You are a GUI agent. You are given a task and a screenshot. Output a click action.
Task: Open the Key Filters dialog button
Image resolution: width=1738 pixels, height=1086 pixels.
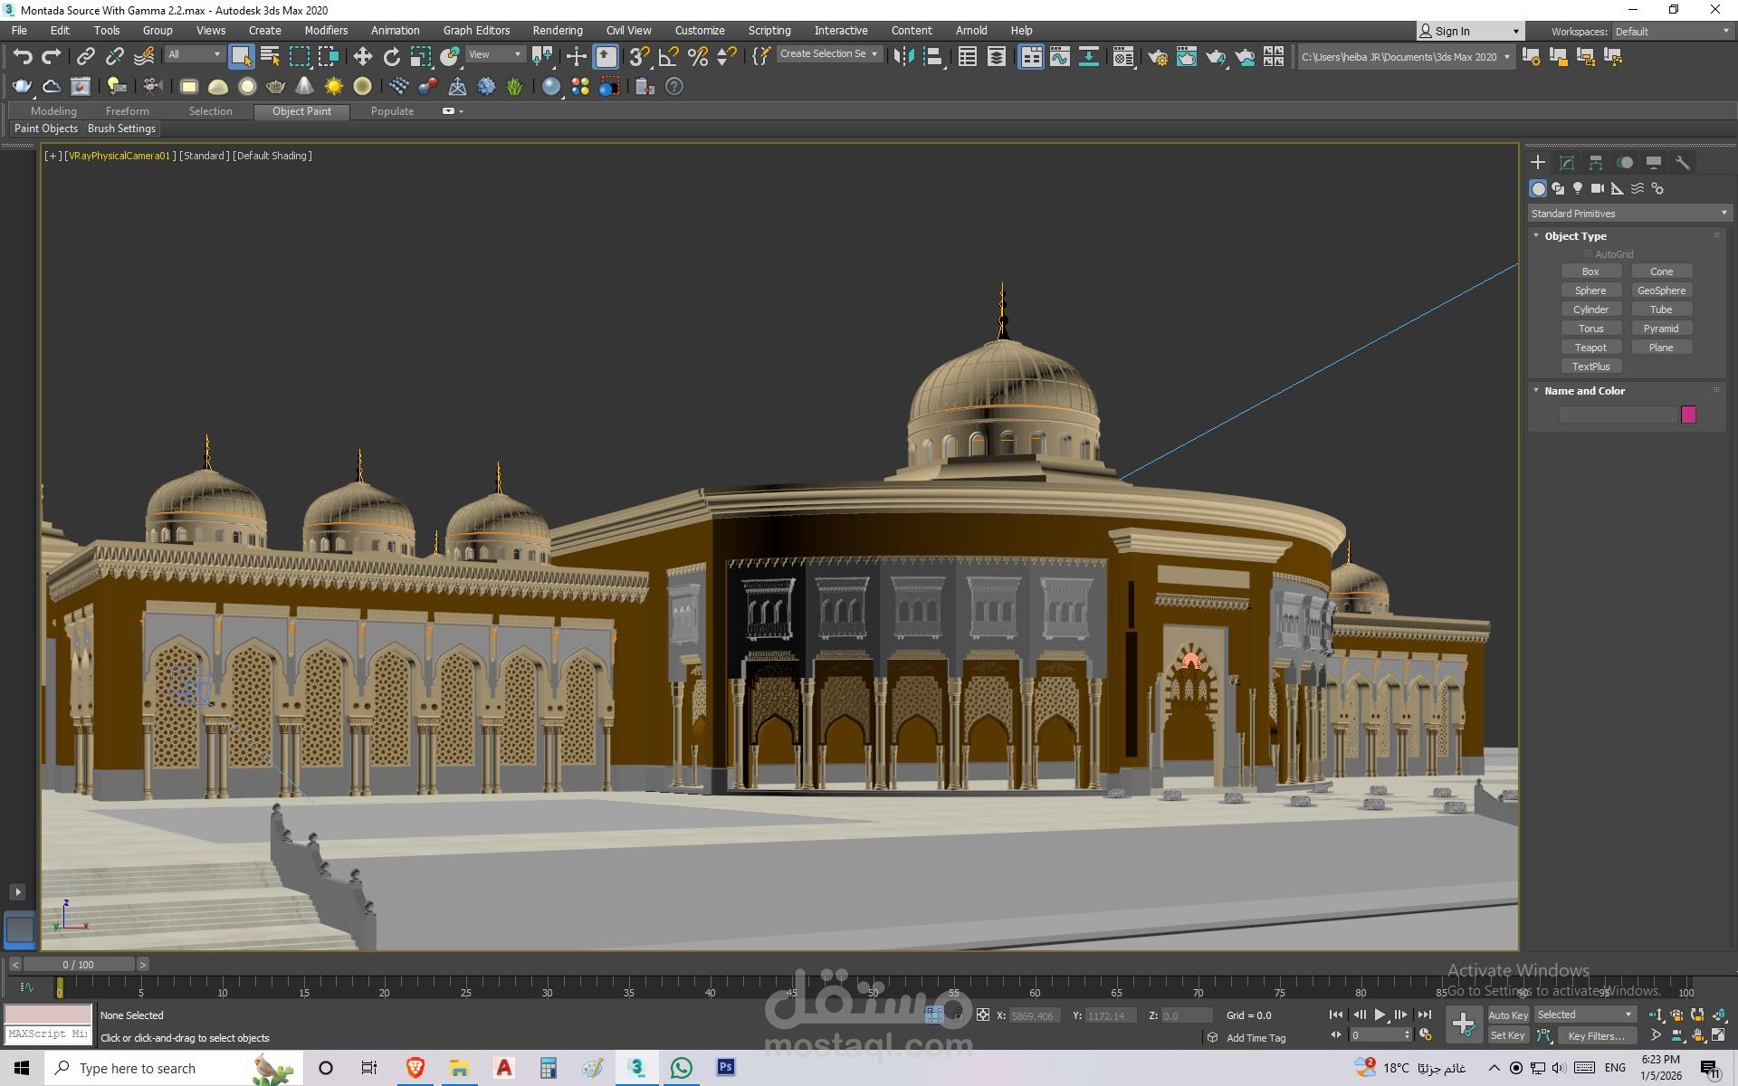[x=1596, y=1035]
